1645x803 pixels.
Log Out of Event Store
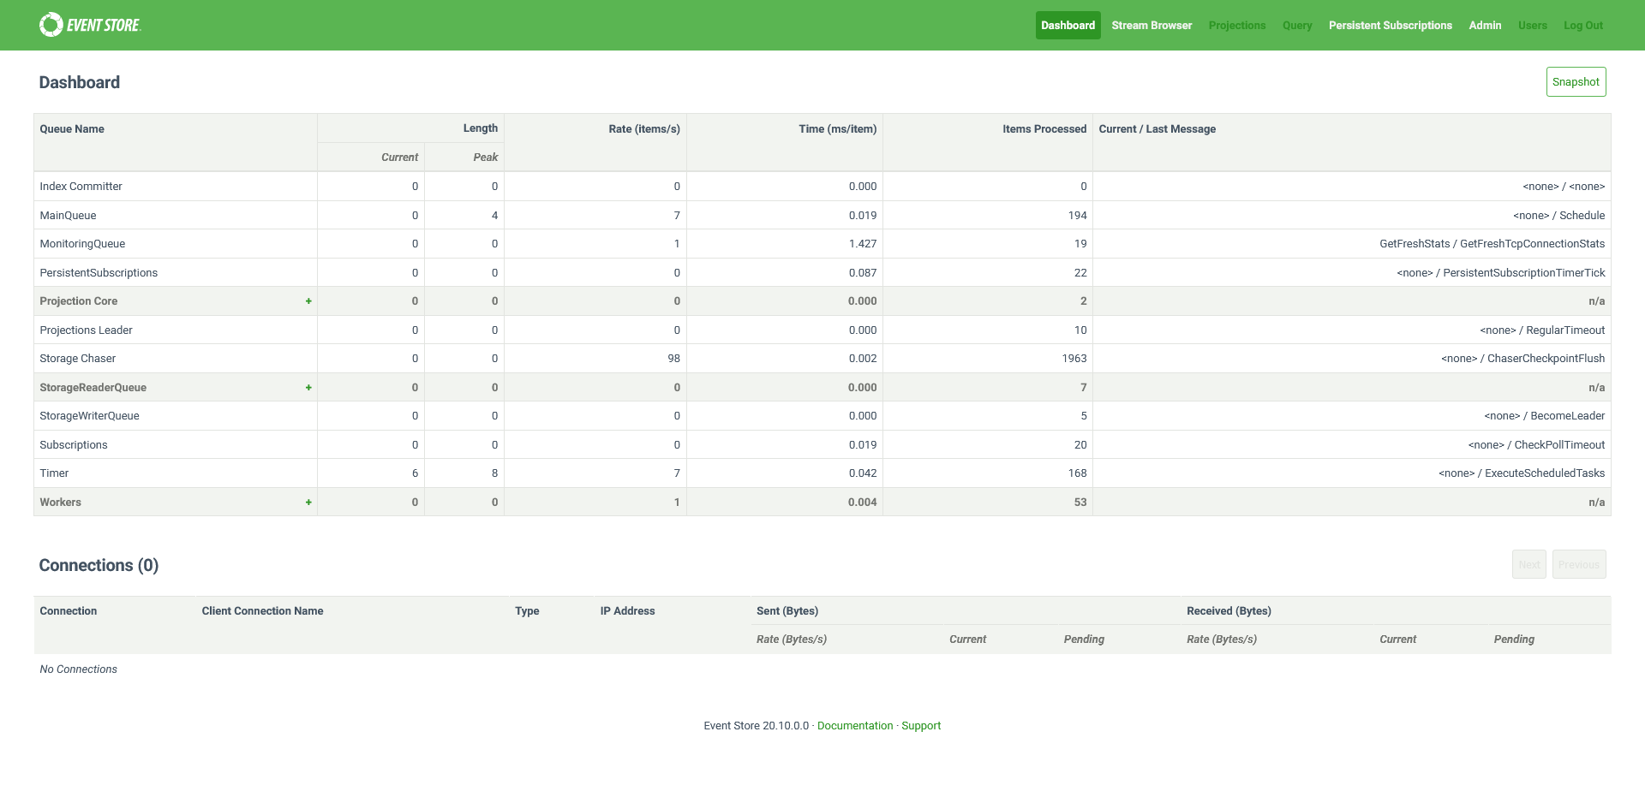(1582, 25)
